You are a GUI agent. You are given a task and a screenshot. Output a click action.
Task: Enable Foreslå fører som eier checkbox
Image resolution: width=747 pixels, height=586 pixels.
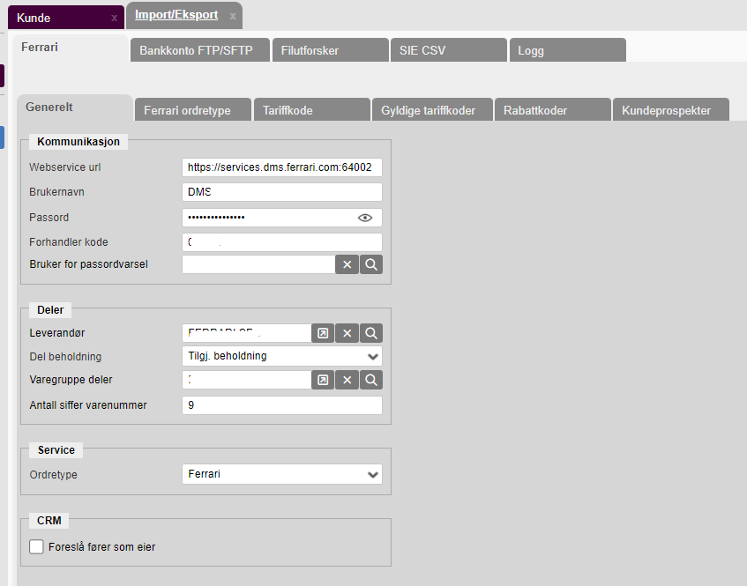(x=36, y=546)
